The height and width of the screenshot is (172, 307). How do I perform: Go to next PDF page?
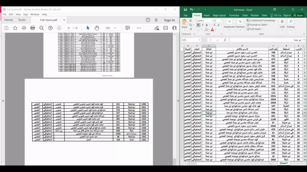(59, 28)
